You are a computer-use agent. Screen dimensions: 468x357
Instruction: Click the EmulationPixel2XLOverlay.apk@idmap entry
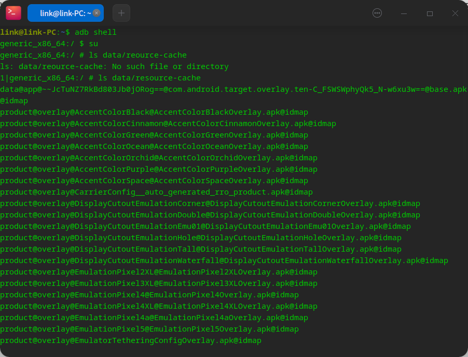click(159, 272)
